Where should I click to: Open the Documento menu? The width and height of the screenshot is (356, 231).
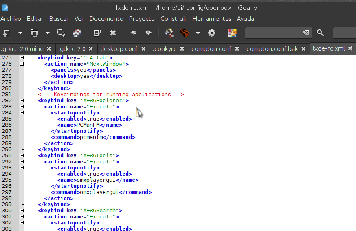coord(106,19)
